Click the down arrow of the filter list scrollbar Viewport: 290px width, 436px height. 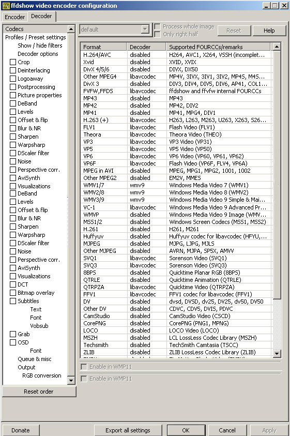[71, 380]
